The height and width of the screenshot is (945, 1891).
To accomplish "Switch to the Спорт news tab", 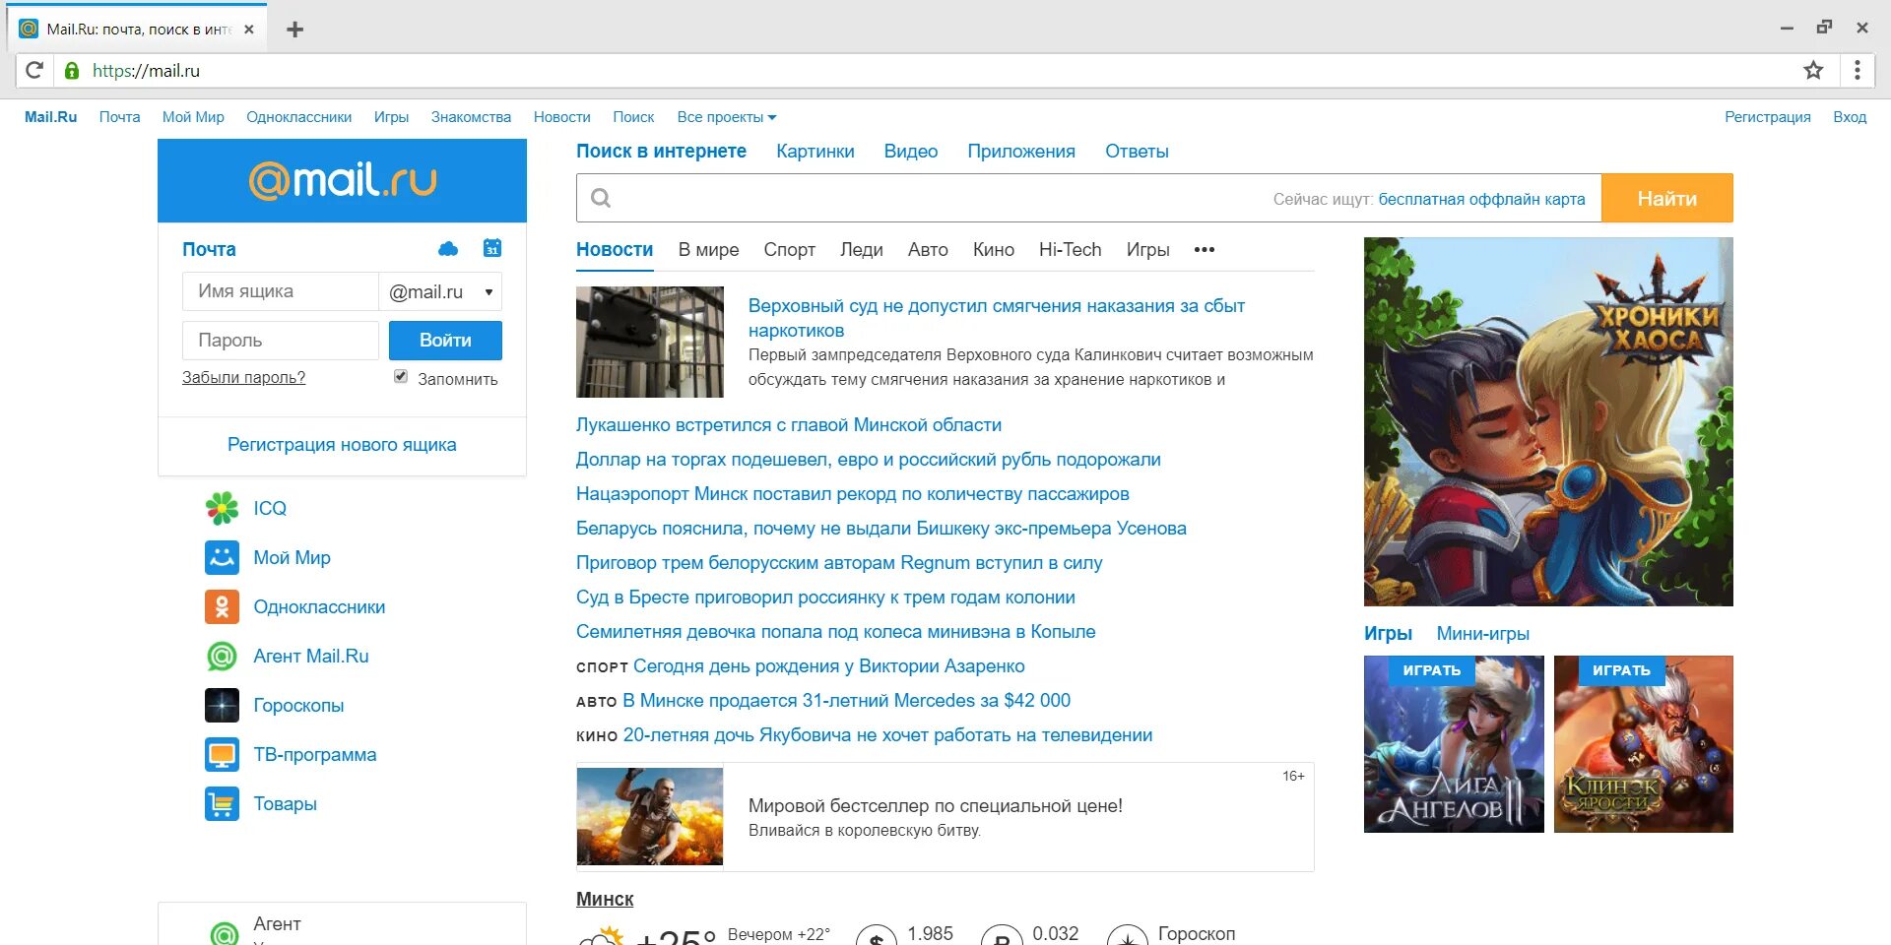I will (x=789, y=250).
